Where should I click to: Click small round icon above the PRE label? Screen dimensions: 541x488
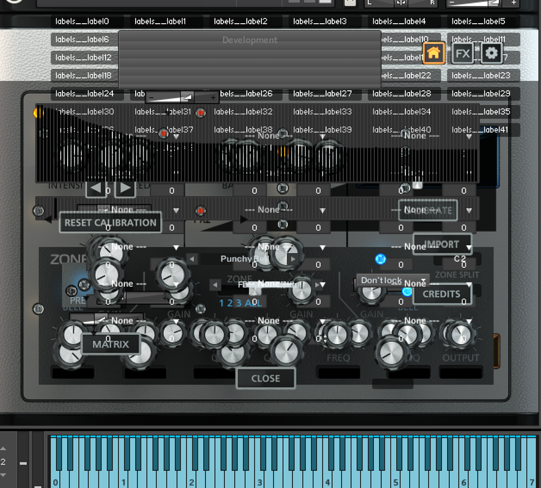click(x=71, y=291)
